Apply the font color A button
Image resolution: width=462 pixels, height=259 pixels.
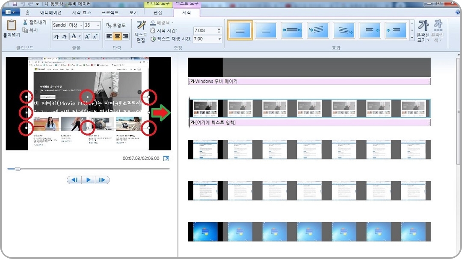[74, 36]
